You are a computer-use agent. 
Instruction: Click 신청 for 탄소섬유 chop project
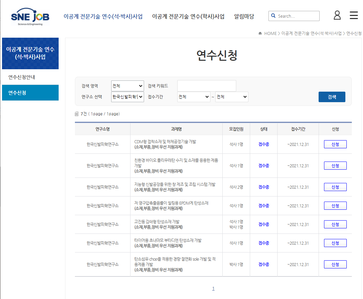click(x=335, y=264)
